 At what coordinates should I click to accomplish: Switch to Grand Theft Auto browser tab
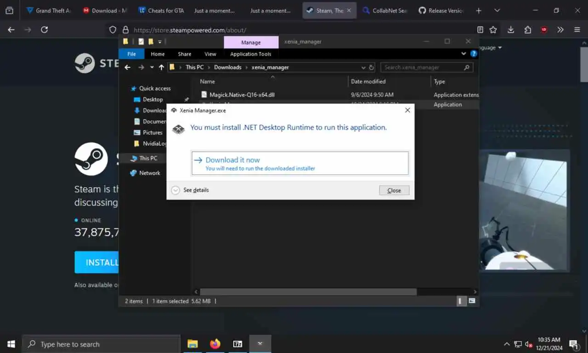(48, 11)
